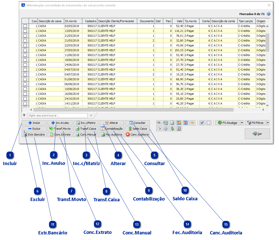279x240 pixels.
Task: Click the unmark-all empty box toolbar button
Action: (209, 123)
